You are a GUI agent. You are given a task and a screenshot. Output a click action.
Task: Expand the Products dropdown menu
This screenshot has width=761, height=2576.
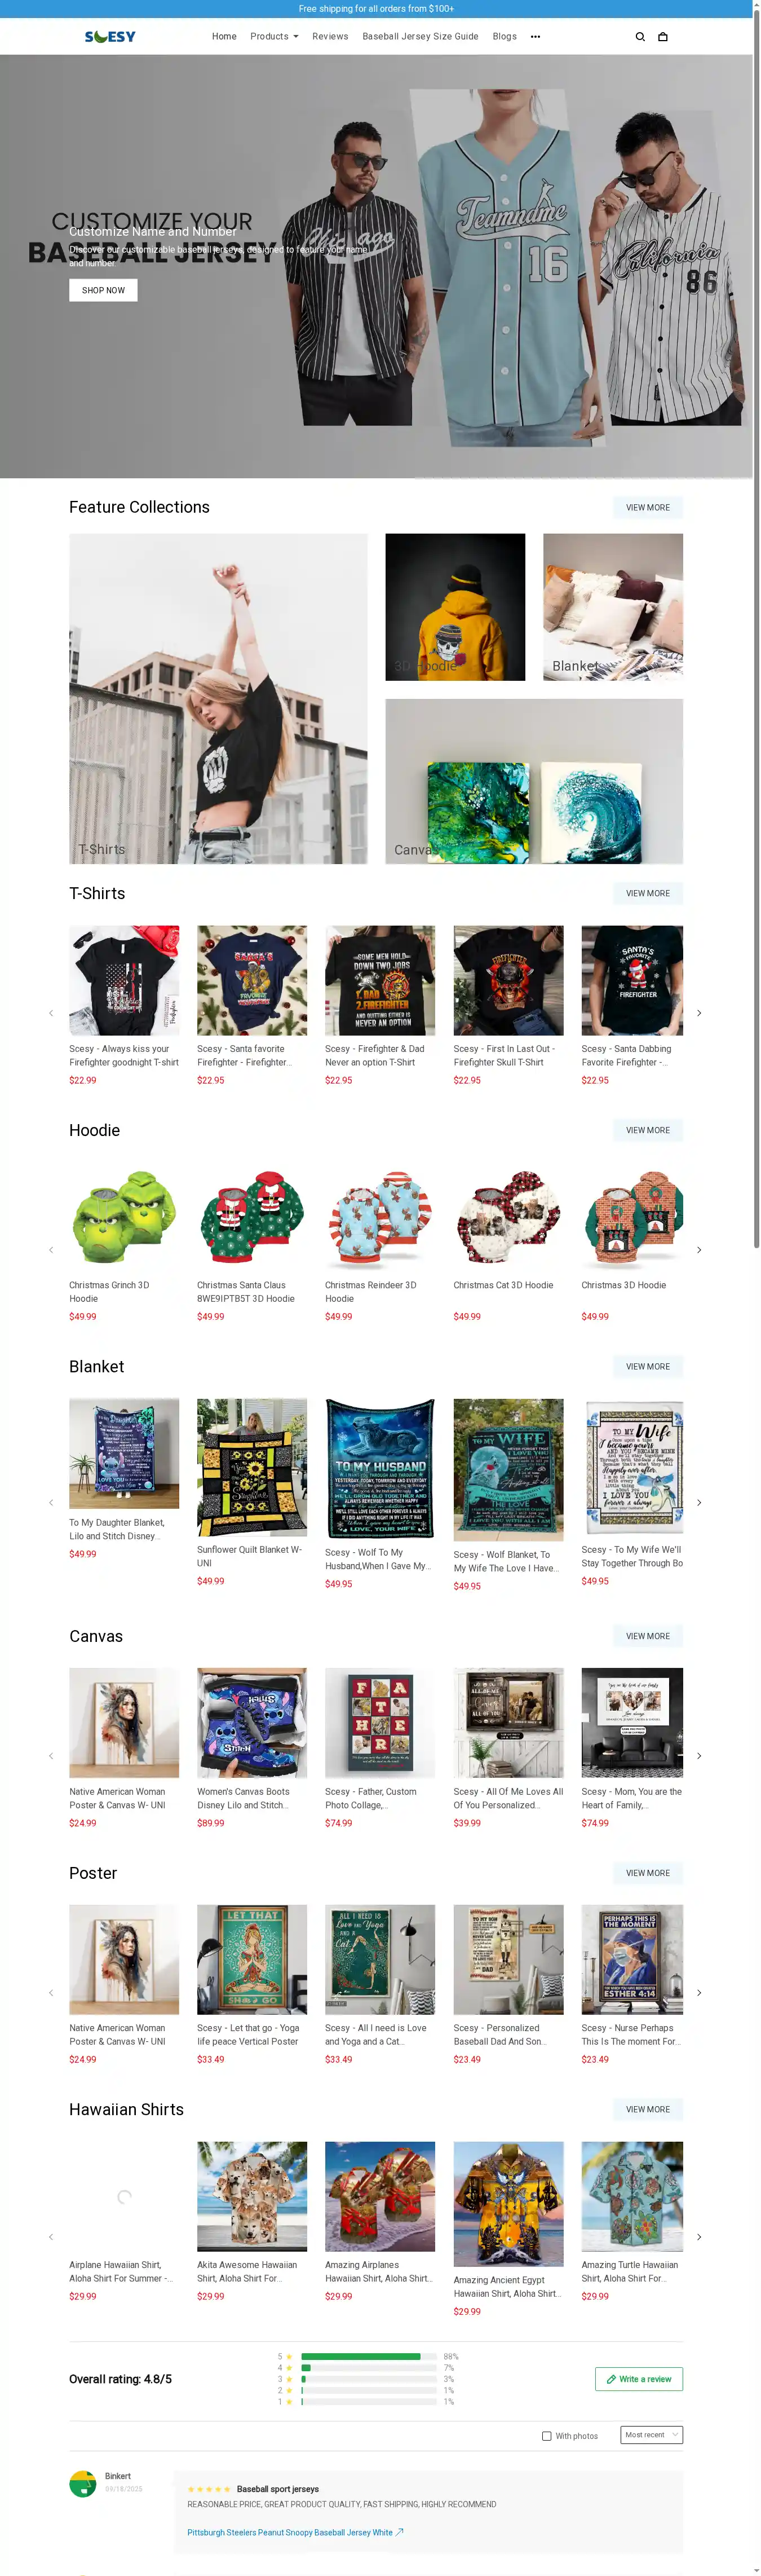pyautogui.click(x=274, y=37)
